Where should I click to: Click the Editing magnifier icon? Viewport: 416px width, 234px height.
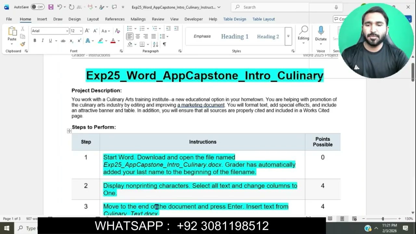[304, 30]
